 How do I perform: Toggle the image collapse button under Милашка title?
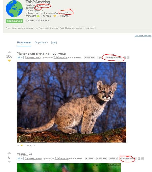20,158
